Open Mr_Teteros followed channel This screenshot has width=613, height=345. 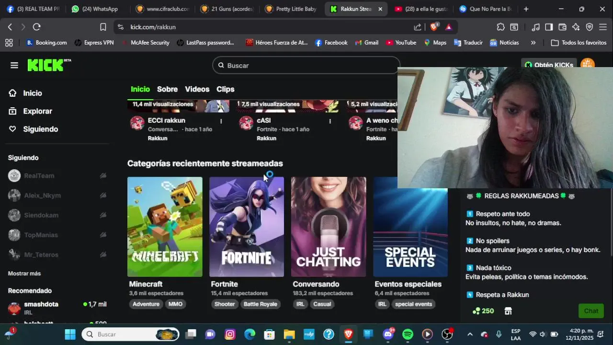point(41,254)
